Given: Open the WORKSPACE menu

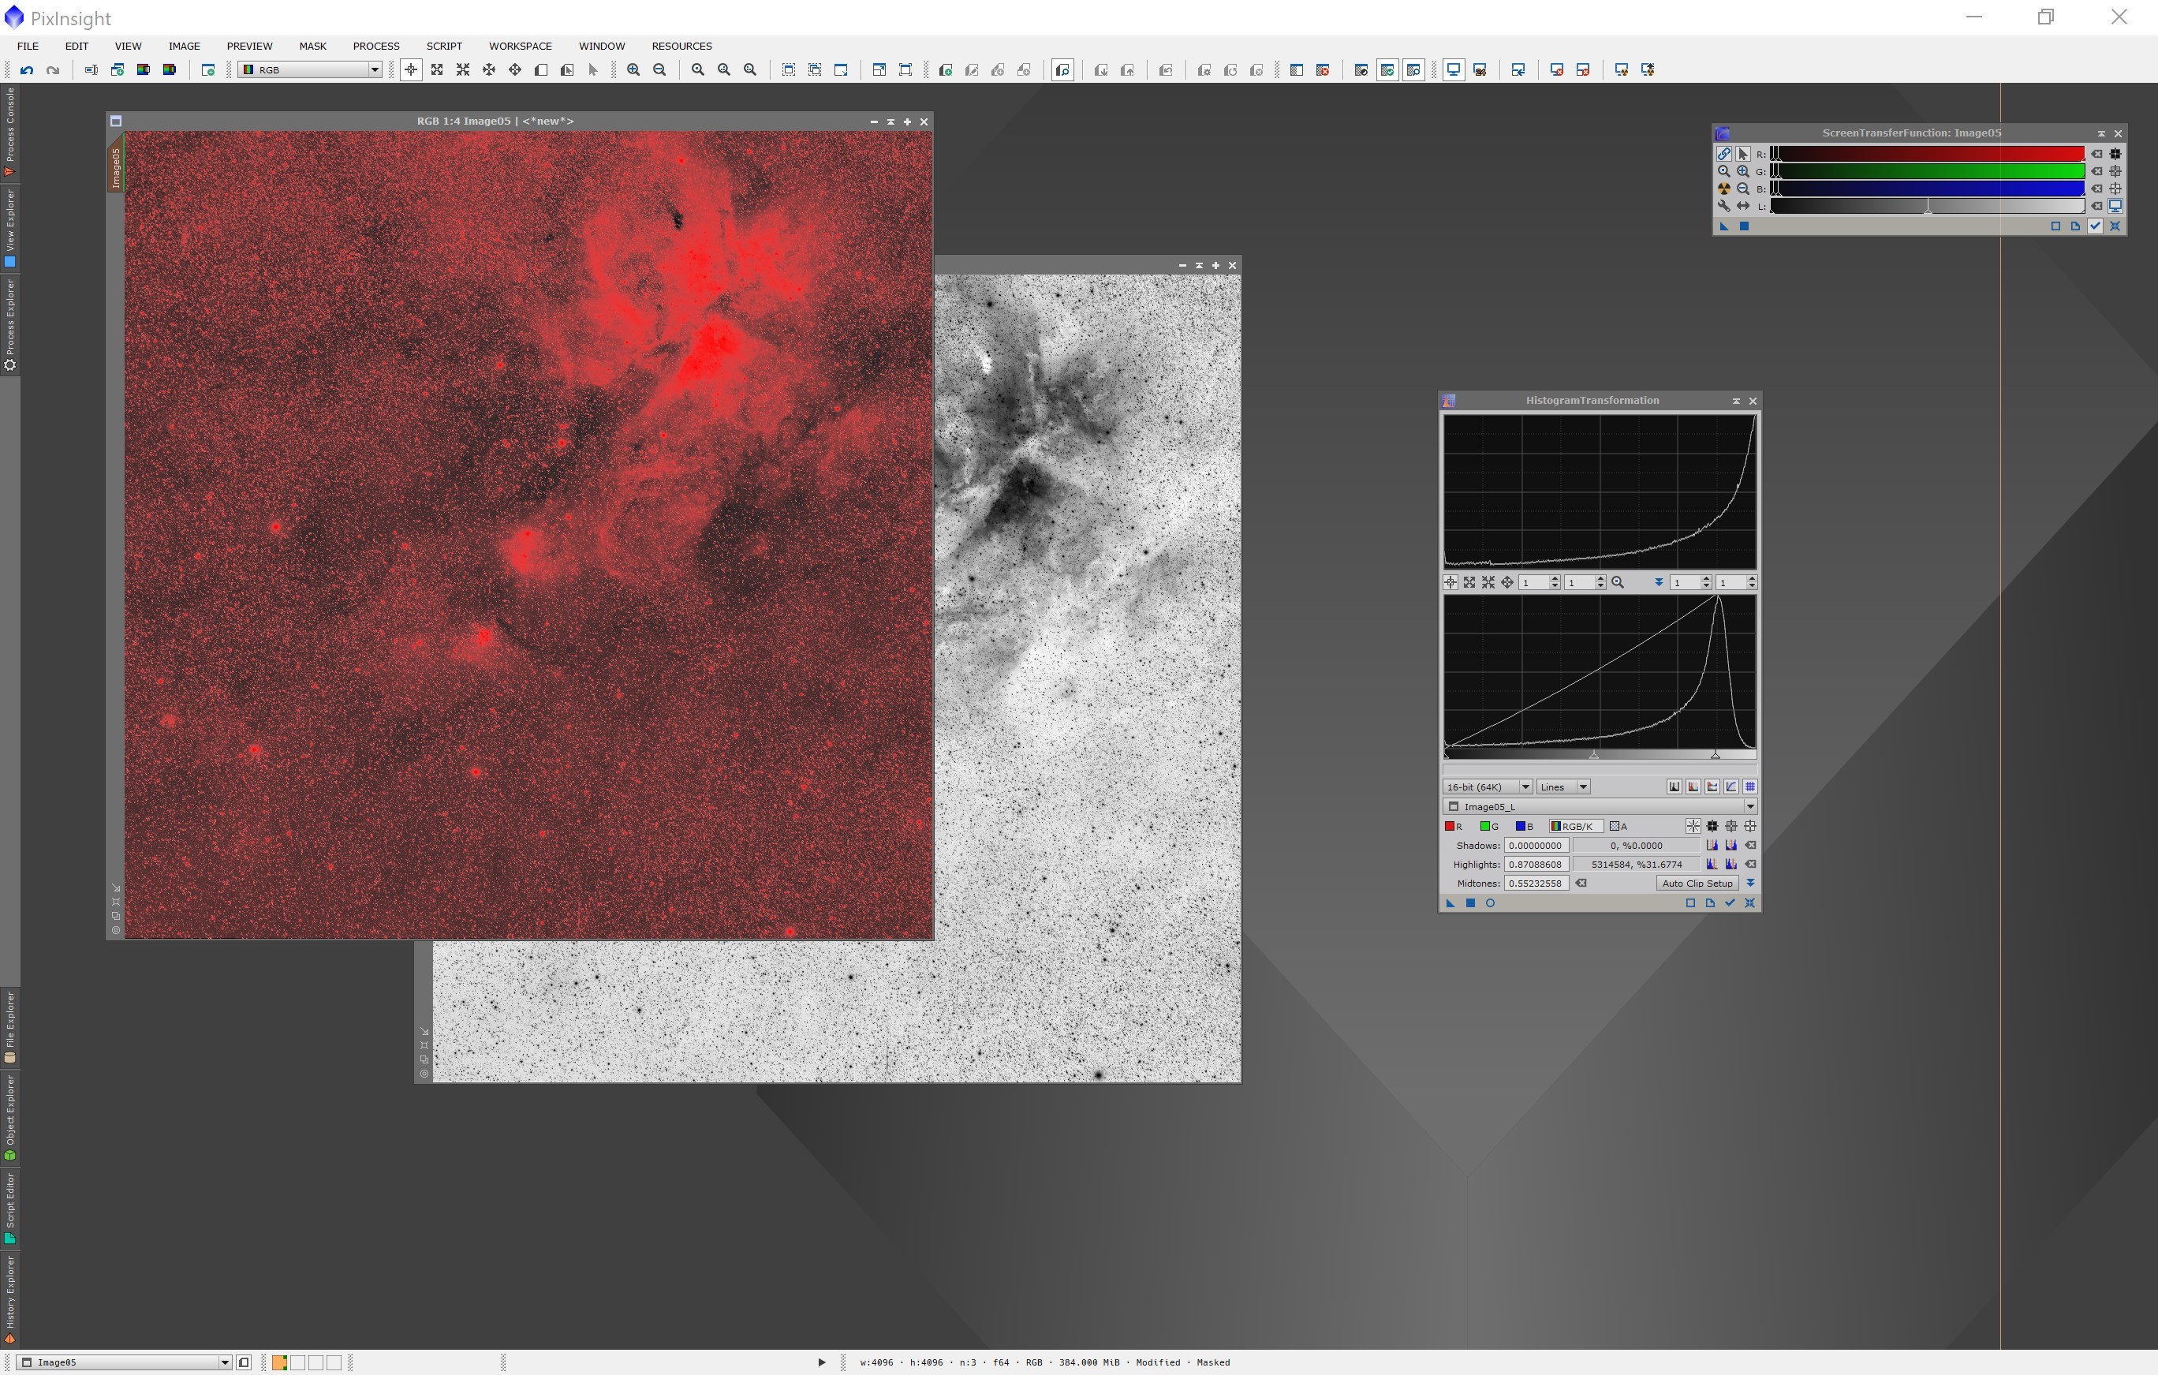Looking at the screenshot, I should 520,46.
